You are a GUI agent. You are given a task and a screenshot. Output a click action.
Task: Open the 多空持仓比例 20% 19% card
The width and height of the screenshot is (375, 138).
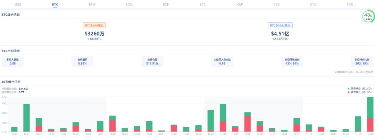(x=362, y=62)
